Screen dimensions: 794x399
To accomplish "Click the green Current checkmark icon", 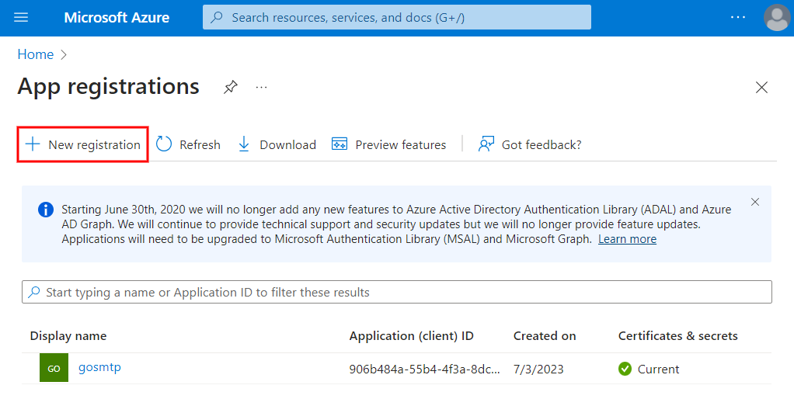I will 625,370.
